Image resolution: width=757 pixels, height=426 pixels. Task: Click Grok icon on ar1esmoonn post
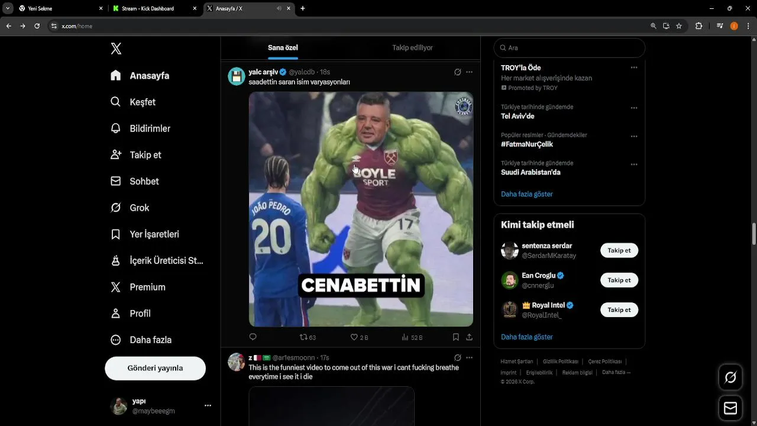(x=457, y=358)
